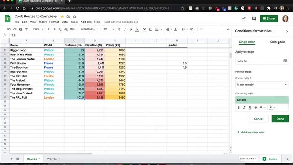This screenshot has height=165, width=293.
Task: Close the Conditional format rules panel
Action: point(287,31)
